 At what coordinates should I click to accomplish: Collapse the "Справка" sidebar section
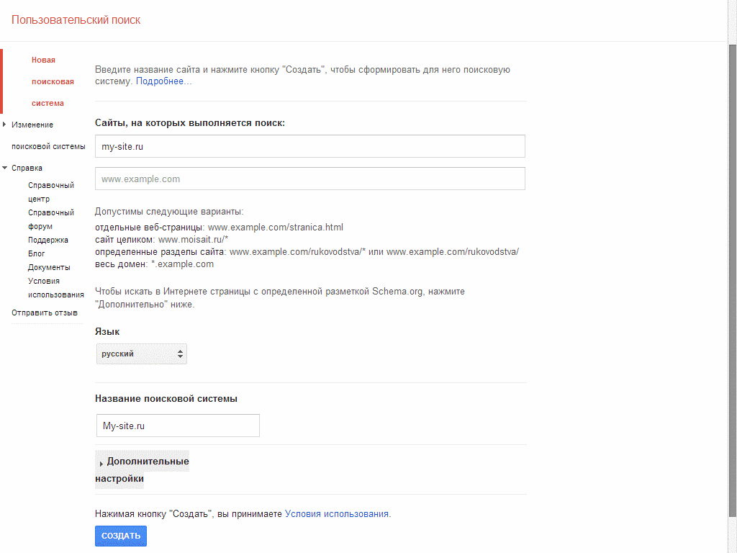coord(26,167)
